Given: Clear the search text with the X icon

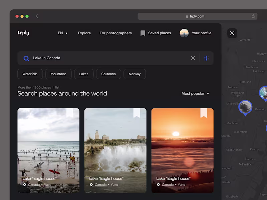Looking at the screenshot, I should click(x=193, y=58).
